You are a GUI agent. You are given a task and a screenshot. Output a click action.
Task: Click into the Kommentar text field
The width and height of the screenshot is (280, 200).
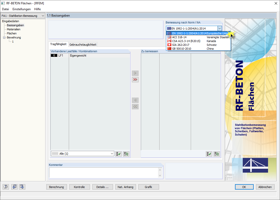click(104, 172)
